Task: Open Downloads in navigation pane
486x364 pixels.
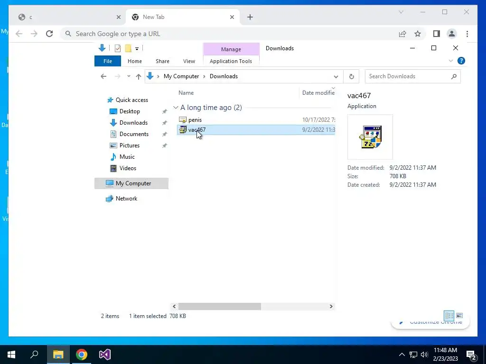Action: click(x=133, y=123)
